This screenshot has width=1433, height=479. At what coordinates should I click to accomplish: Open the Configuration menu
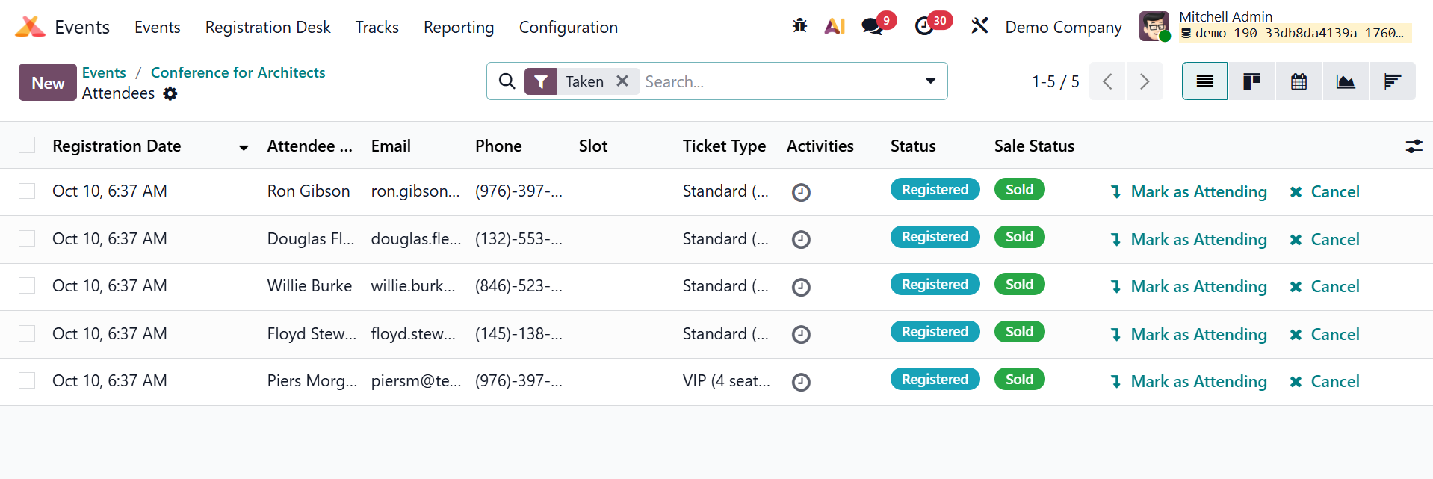click(x=568, y=28)
